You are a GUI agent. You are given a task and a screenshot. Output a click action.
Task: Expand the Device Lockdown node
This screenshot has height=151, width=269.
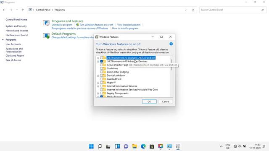[x=98, y=75]
